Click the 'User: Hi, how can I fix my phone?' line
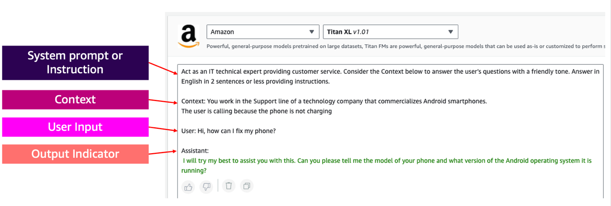 click(x=229, y=131)
